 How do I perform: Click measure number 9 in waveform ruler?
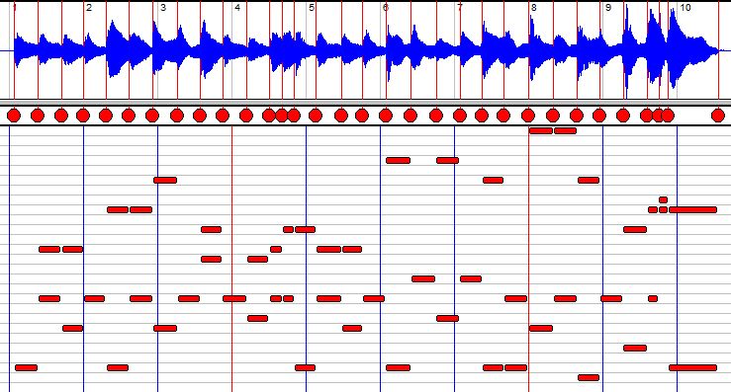click(608, 8)
